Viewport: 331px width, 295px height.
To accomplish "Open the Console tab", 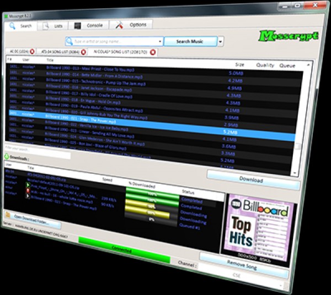I will [88, 25].
